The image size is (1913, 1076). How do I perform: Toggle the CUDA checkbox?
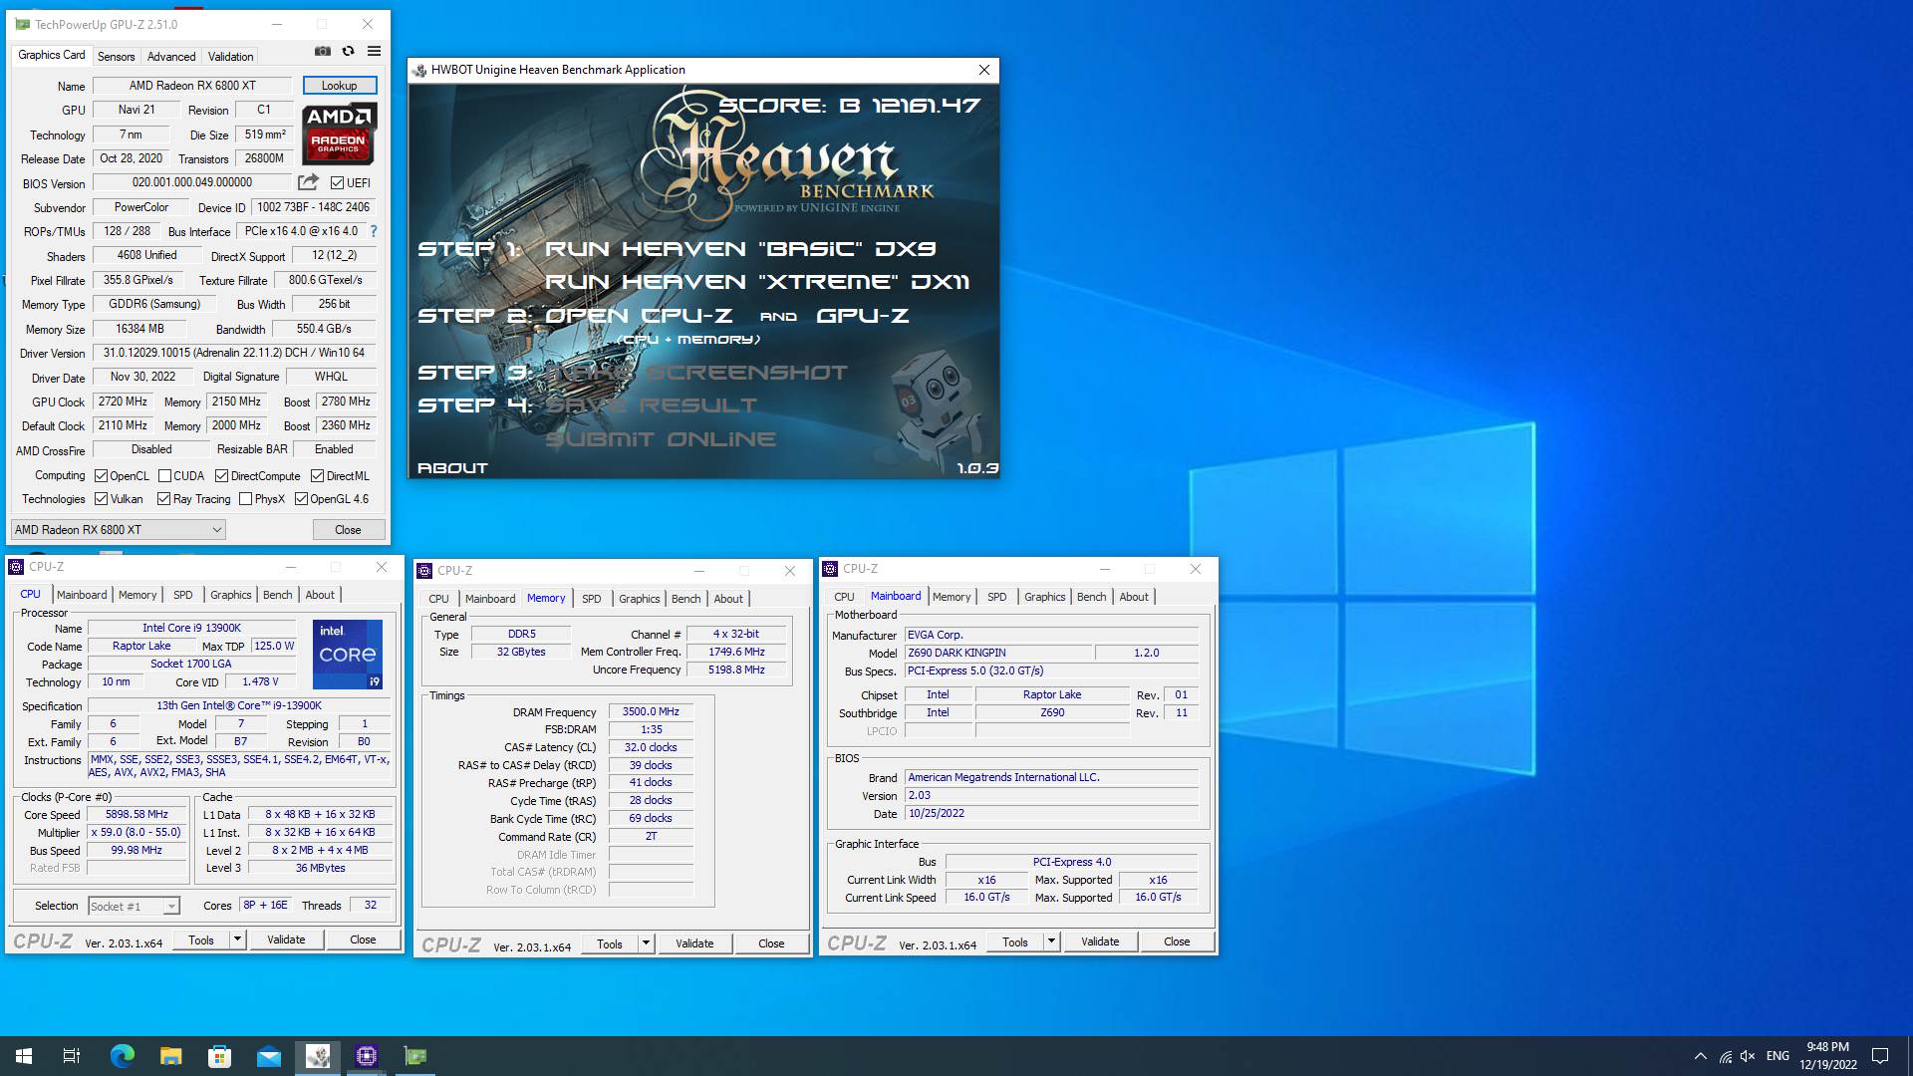165,476
